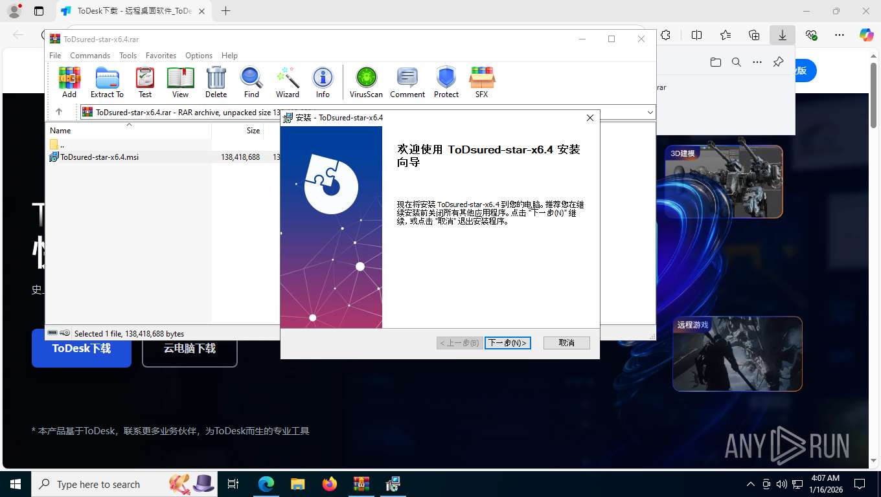This screenshot has width=881, height=497.
Task: Click status text 'Selected 1 file, 138,418,688 bytes'
Action: (129, 334)
